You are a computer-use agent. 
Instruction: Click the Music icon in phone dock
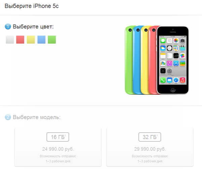pyautogui.click(x=182, y=80)
